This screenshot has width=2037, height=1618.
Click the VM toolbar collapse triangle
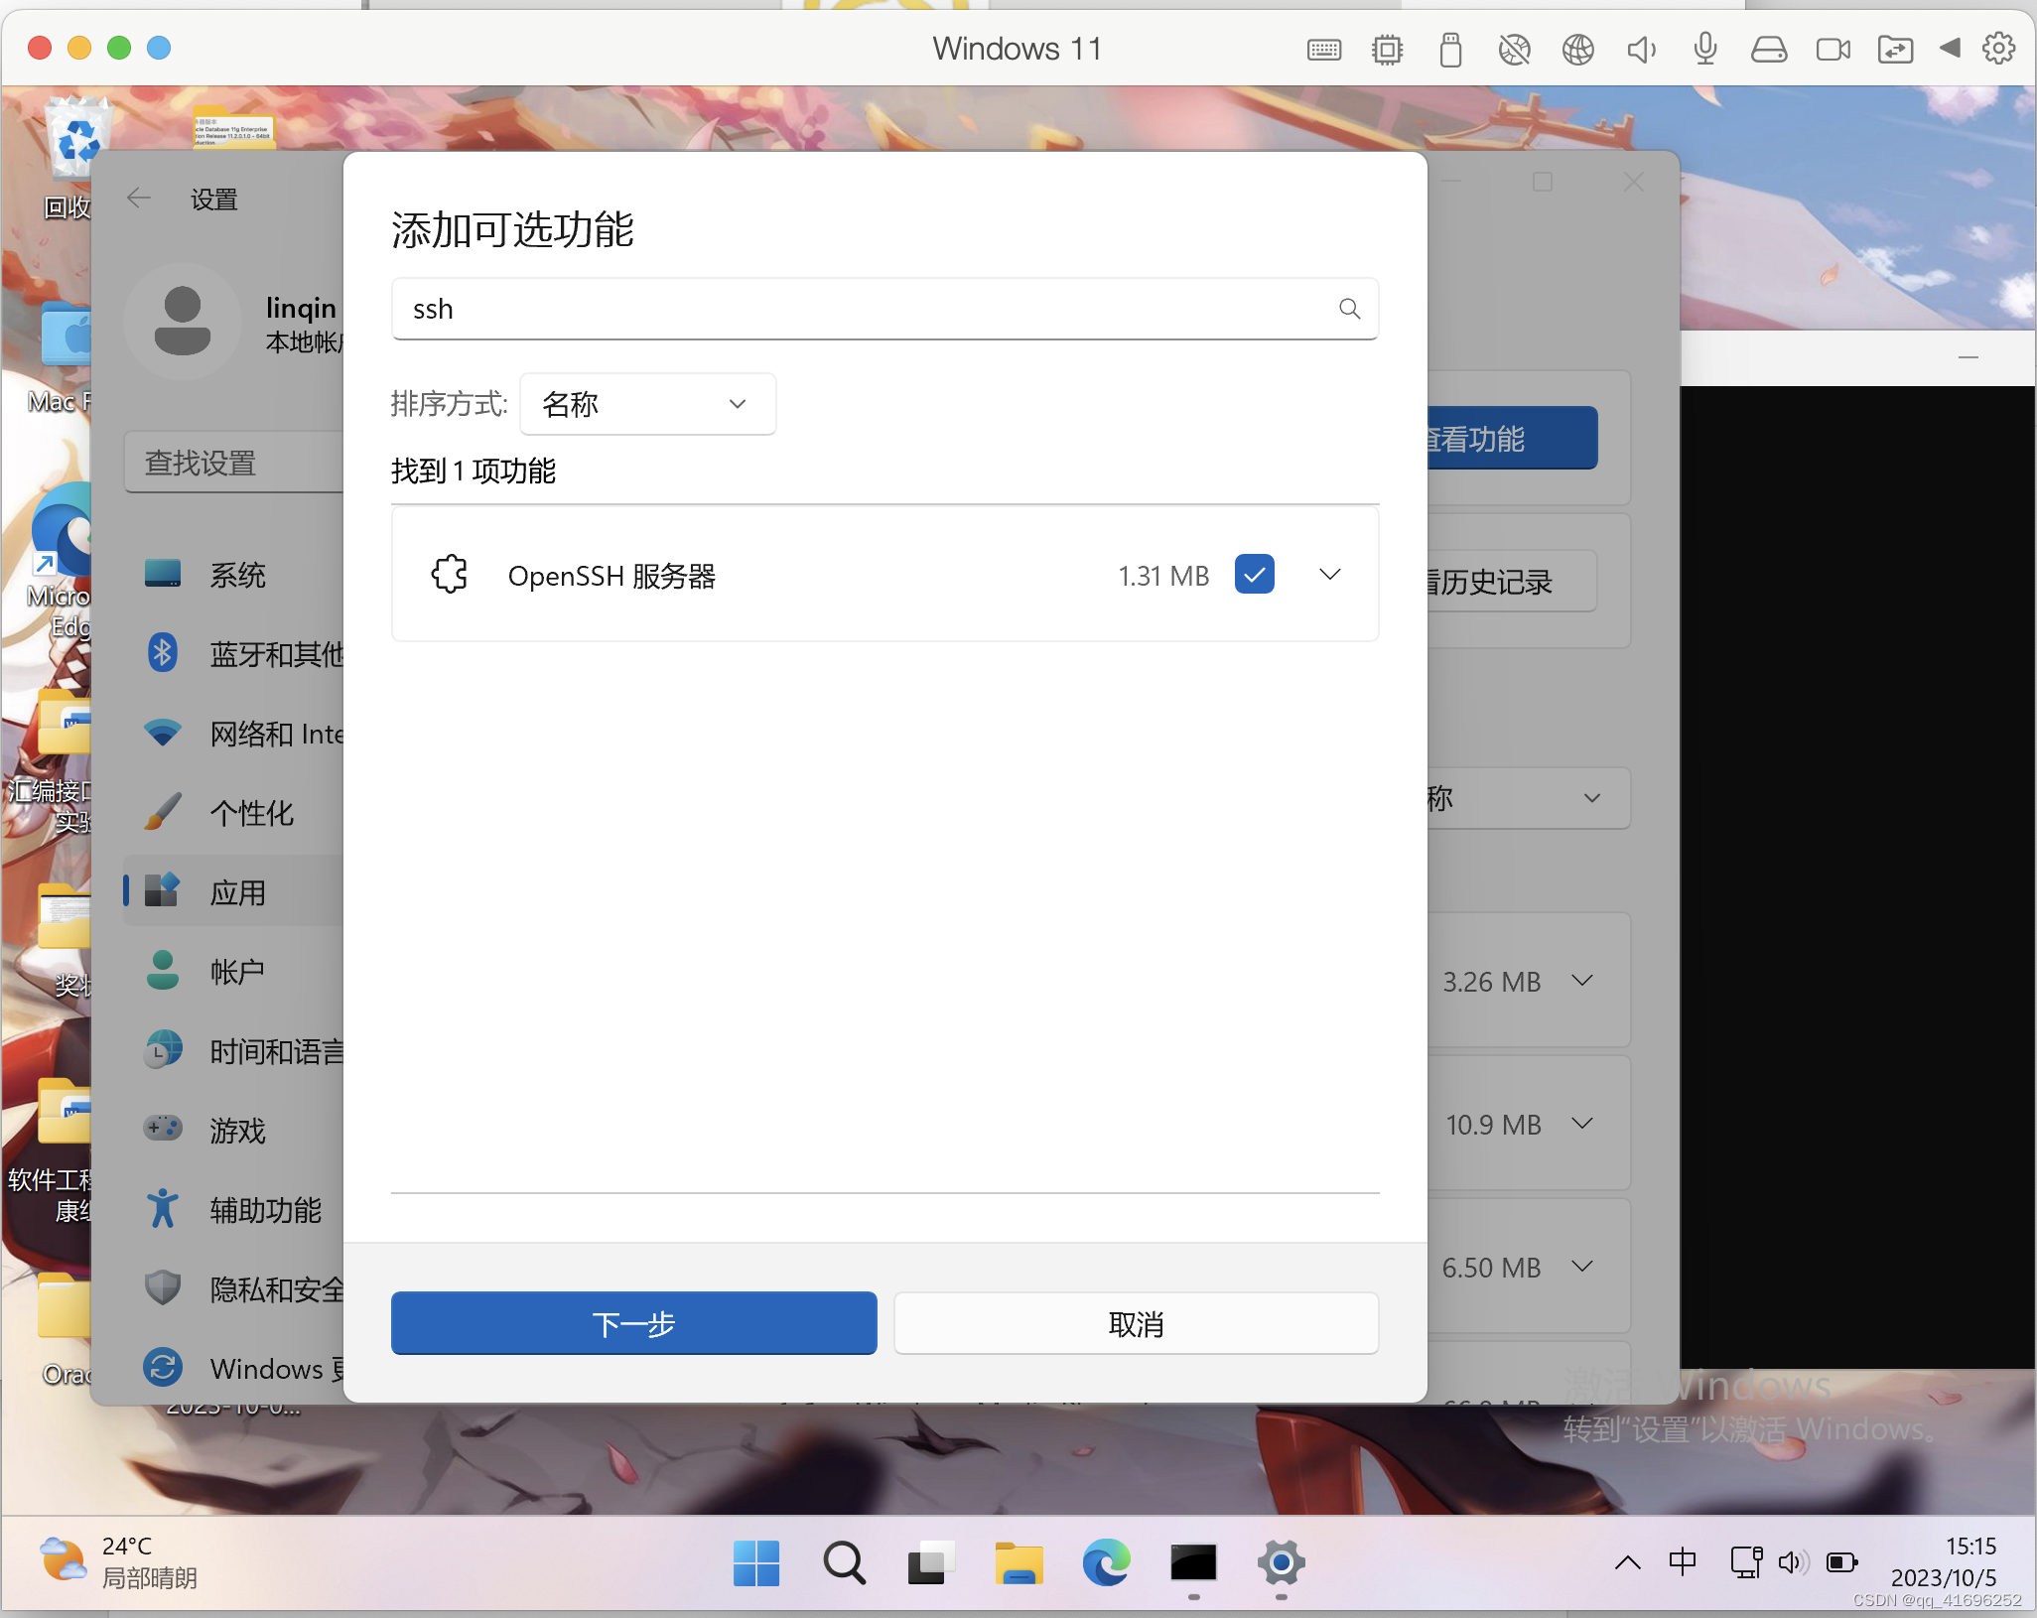point(1950,47)
